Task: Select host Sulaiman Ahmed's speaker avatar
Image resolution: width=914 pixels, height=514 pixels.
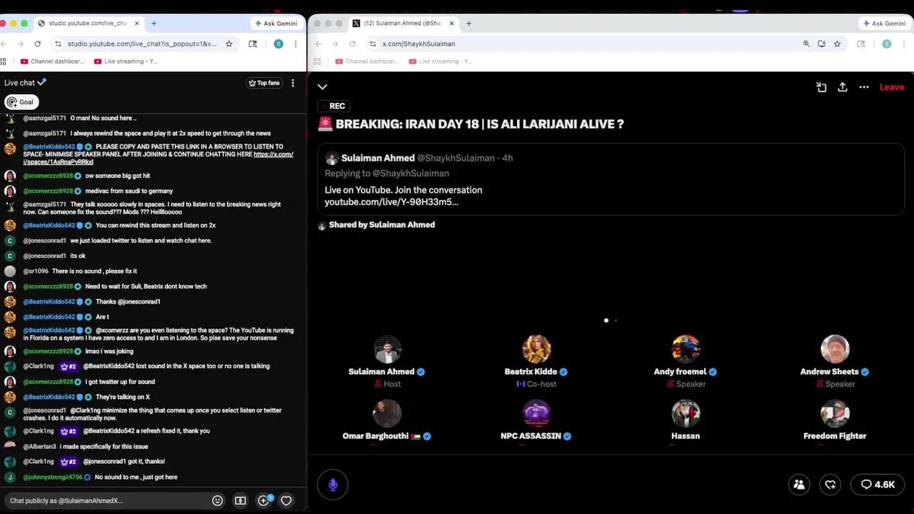Action: point(387,350)
